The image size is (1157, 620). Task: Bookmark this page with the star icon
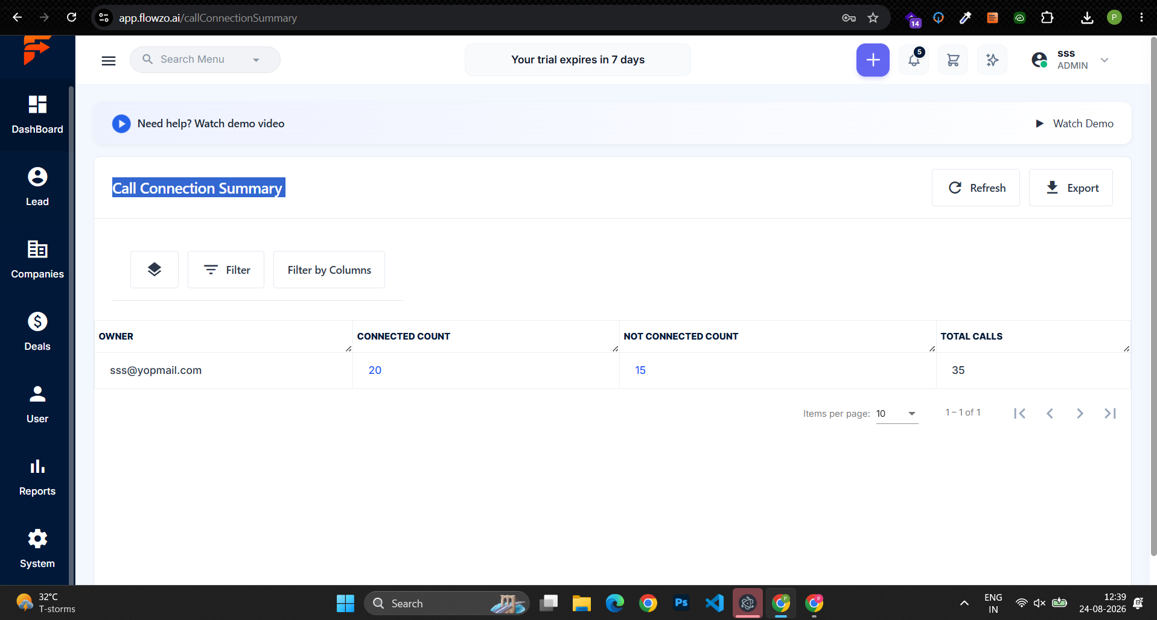pyautogui.click(x=873, y=17)
